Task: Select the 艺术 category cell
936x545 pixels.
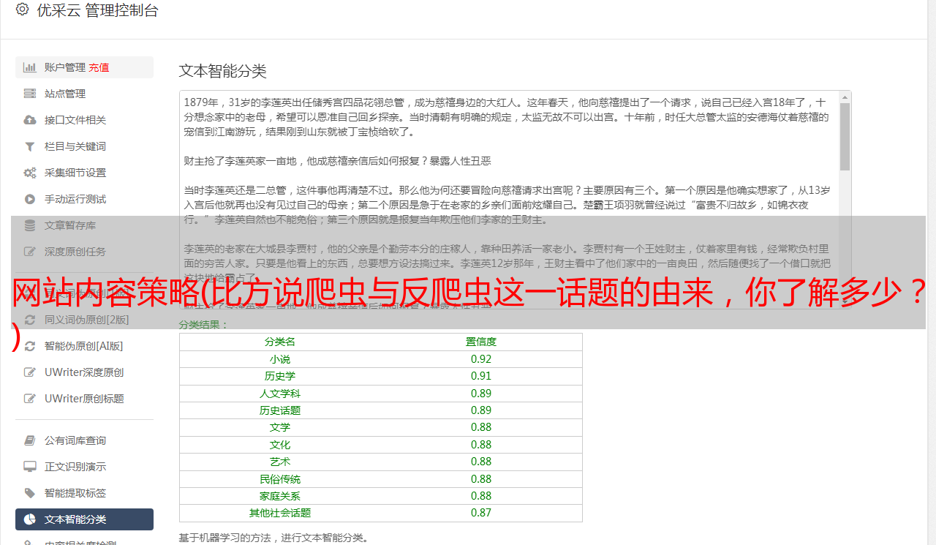Action: (280, 462)
